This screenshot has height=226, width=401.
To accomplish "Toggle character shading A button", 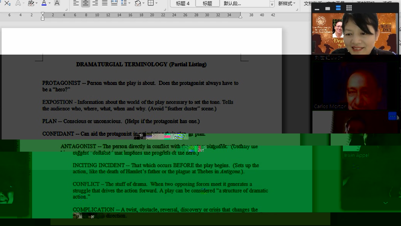I will pyautogui.click(x=57, y=3).
